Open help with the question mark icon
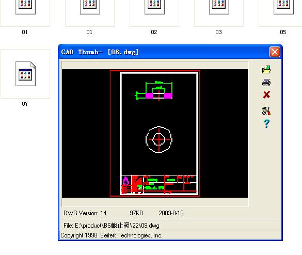 (x=266, y=124)
